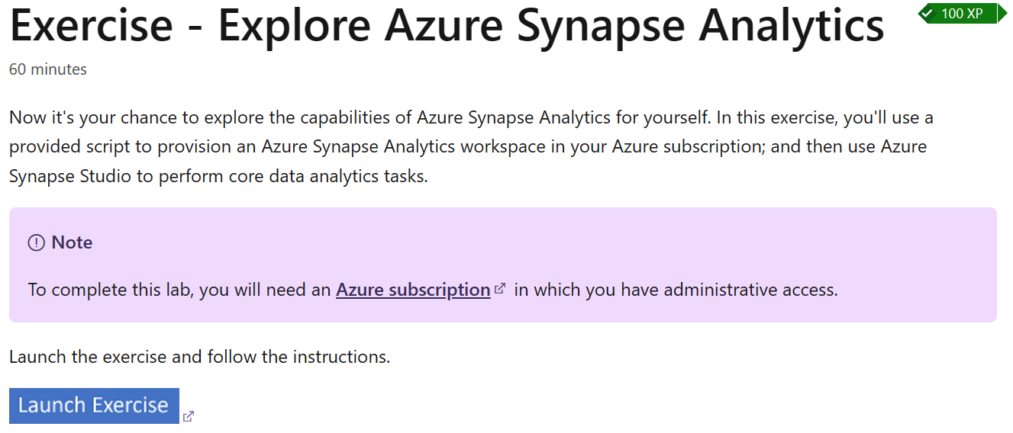
Task: Click the Launch Exercise button
Action: [x=94, y=406]
